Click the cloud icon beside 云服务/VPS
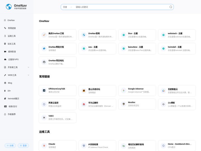 5,59
